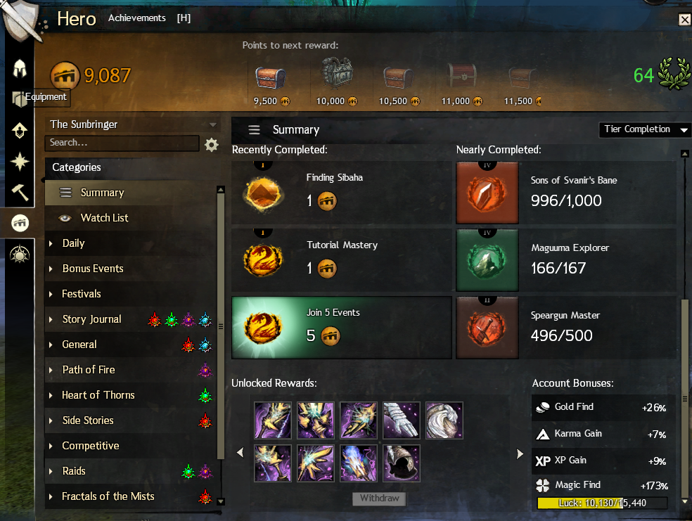Click the Withdraw button
The height and width of the screenshot is (521, 692).
point(379,499)
